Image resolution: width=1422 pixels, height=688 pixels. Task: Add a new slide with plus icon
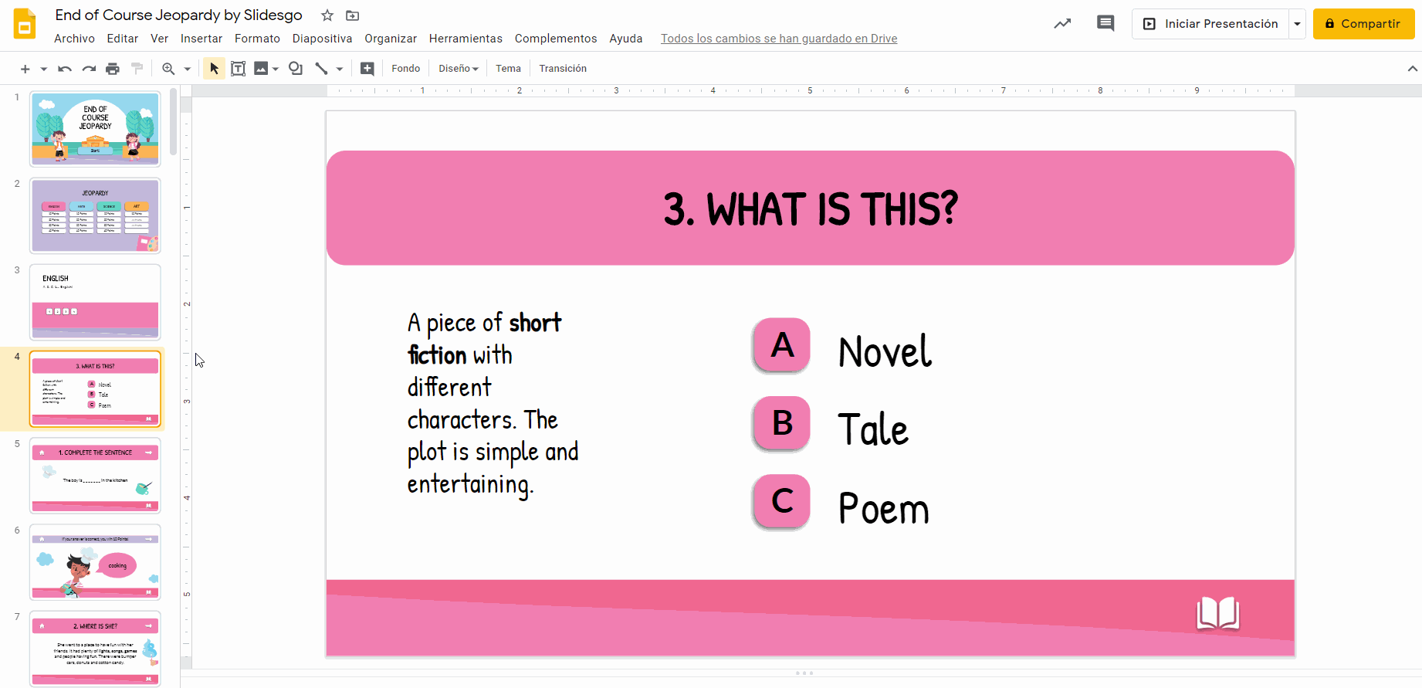click(25, 69)
